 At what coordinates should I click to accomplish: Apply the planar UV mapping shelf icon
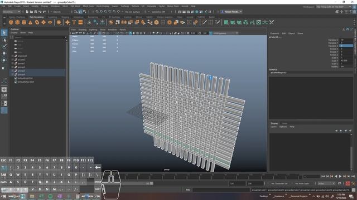click(226, 22)
